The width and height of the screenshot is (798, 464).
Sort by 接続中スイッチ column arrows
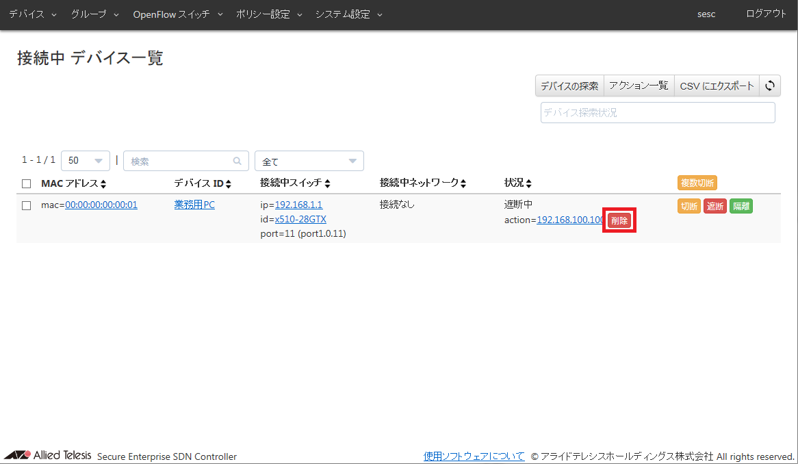pos(328,184)
